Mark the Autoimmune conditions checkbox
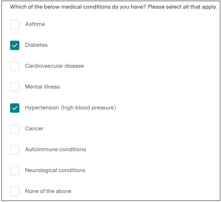 pos(15,150)
